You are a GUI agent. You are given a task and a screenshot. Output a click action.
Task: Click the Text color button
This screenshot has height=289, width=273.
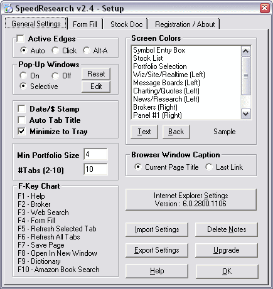144,132
